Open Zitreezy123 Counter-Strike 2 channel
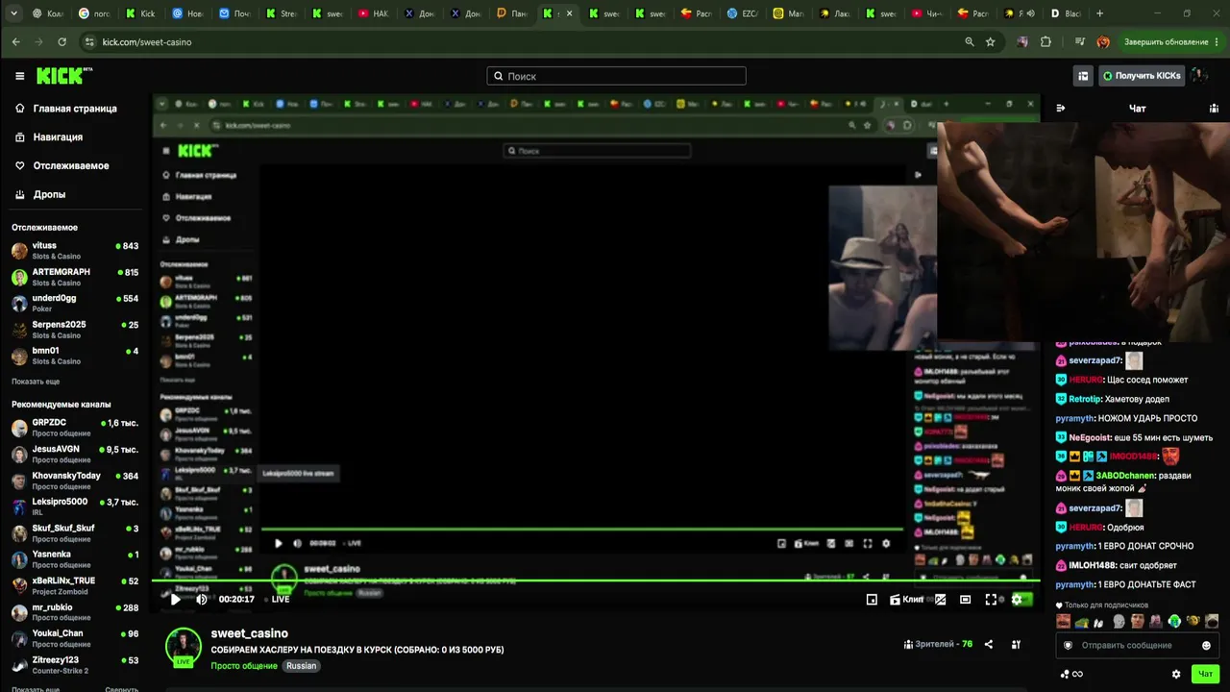This screenshot has height=692, width=1230. point(75,665)
